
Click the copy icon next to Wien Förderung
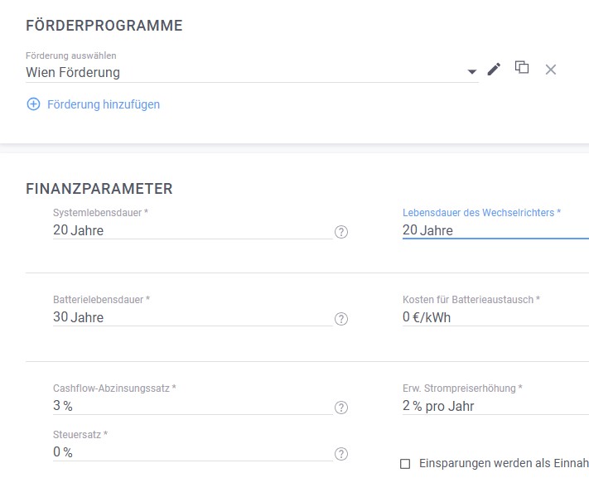522,68
